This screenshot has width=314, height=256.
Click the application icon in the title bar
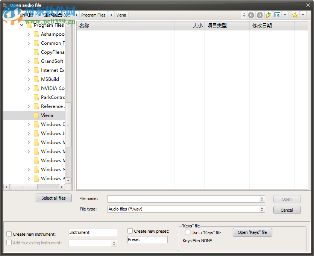pyautogui.click(x=5, y=5)
